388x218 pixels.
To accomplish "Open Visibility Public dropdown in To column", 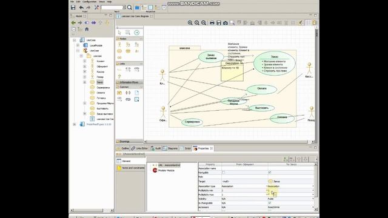I will click(313, 199).
